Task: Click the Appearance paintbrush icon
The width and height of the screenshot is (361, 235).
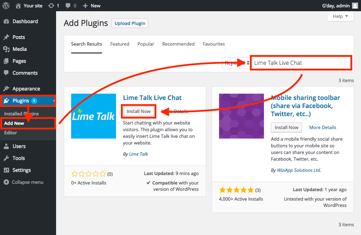Action: click(6, 89)
